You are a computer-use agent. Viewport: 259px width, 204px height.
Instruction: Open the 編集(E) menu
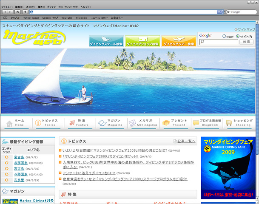click(x=19, y=7)
